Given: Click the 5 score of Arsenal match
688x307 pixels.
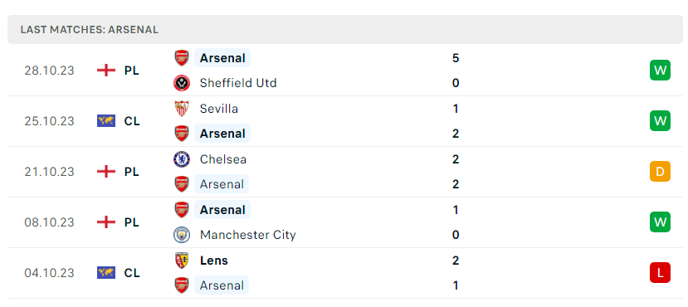Looking at the screenshot, I should click(456, 58).
